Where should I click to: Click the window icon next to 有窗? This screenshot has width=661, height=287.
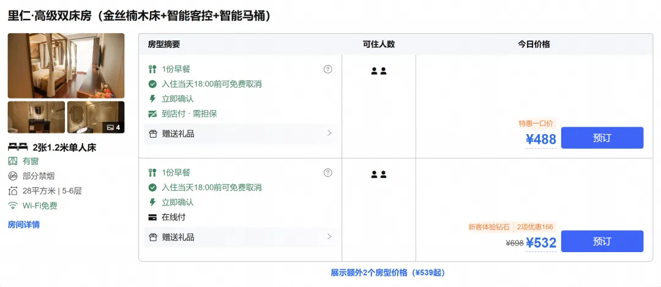[13, 161]
